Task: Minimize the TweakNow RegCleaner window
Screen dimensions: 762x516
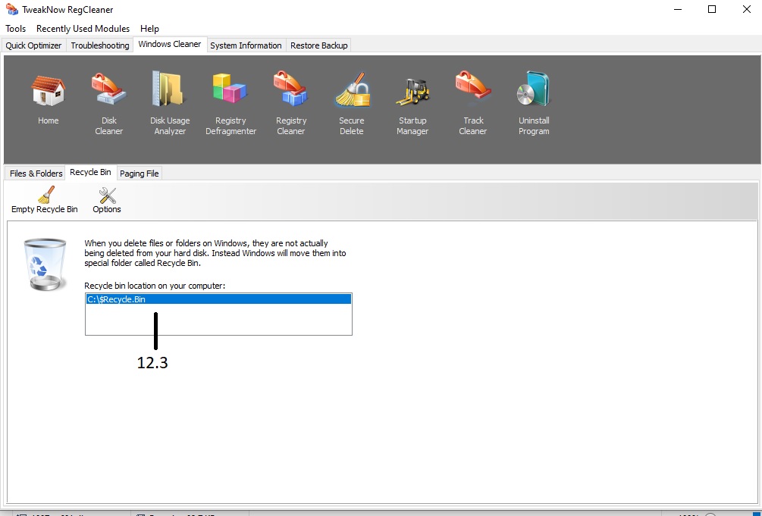Action: [678, 9]
